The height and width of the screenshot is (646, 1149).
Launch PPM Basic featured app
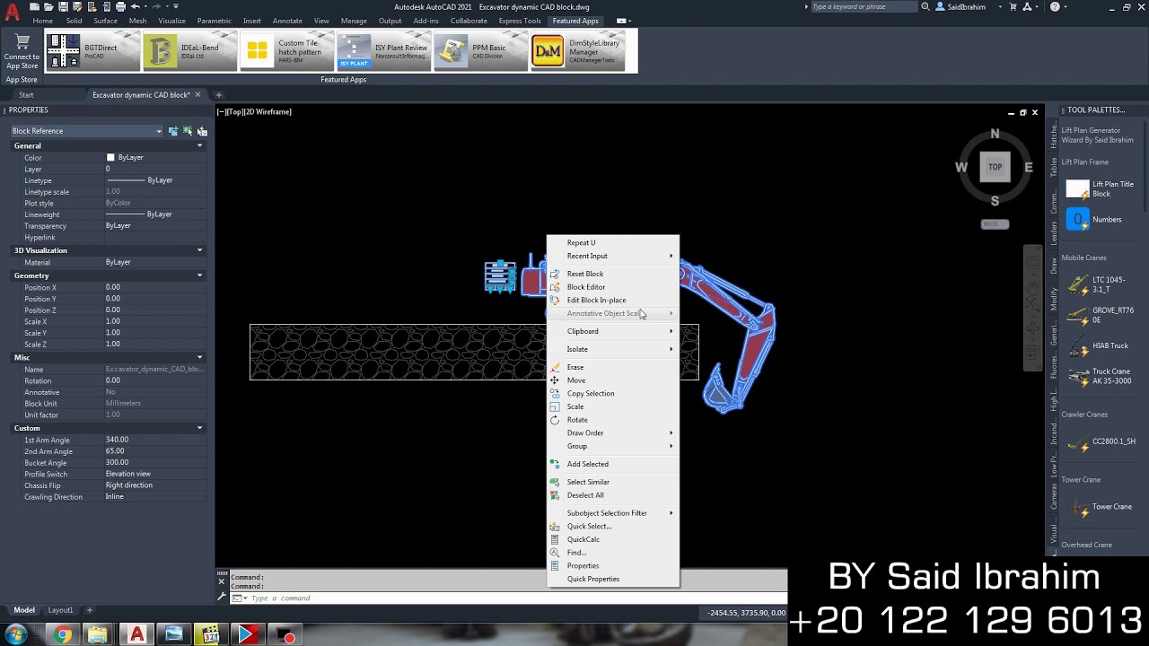click(481, 51)
